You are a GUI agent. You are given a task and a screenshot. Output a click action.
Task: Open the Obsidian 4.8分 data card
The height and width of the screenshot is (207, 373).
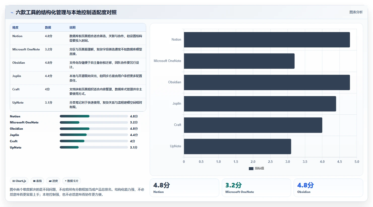(328, 188)
